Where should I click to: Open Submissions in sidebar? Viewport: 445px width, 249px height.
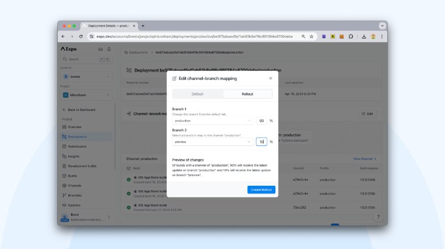pos(86,146)
